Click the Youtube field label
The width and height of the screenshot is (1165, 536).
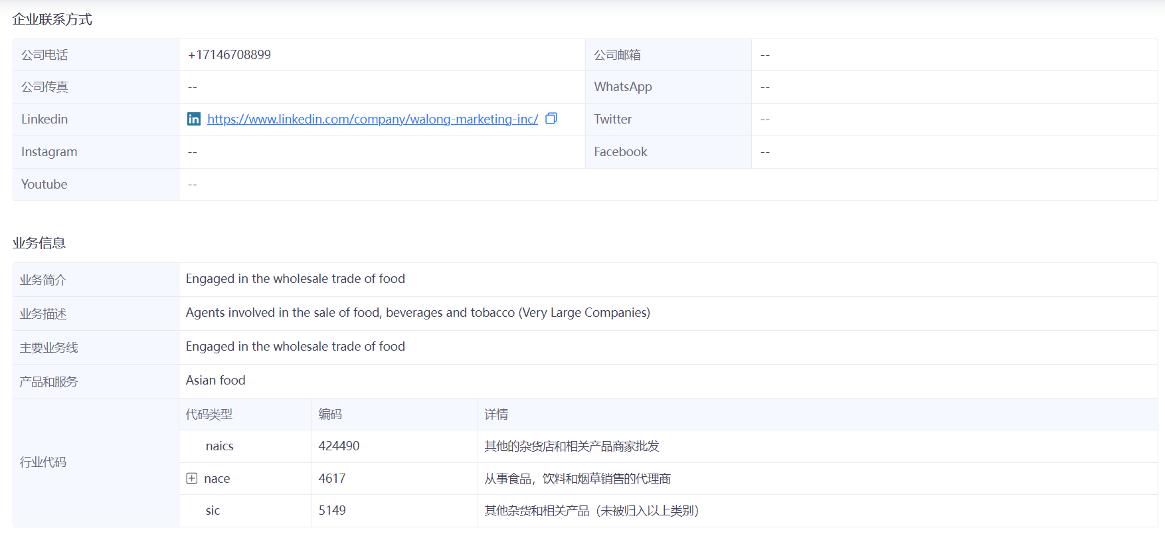click(x=44, y=184)
